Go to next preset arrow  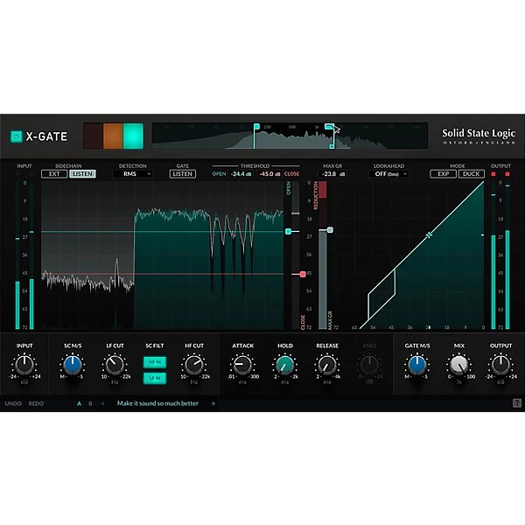click(213, 403)
